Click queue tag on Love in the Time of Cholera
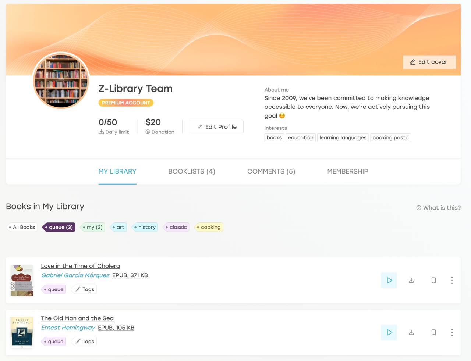This screenshot has width=471, height=361. [x=54, y=289]
